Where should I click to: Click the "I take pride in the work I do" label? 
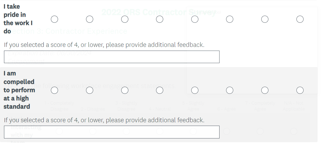pyautogui.click(x=18, y=19)
